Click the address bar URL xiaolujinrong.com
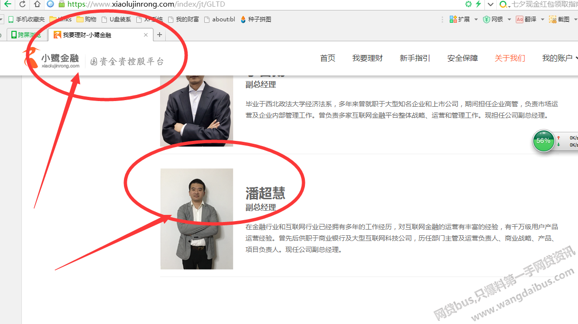Screen dimensions: 578x324 (146, 4)
